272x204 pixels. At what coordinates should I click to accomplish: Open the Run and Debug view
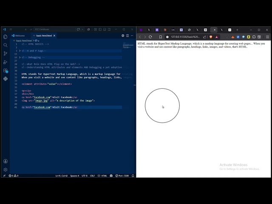(6, 62)
